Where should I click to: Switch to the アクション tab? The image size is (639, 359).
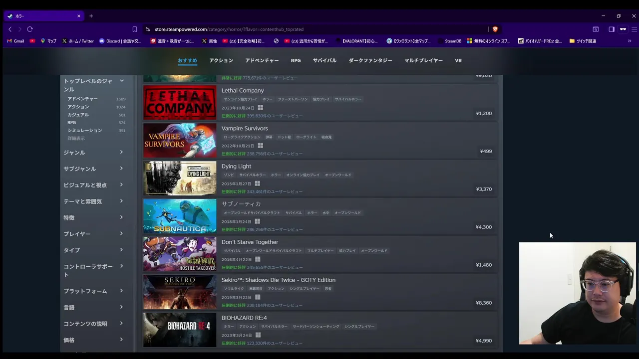click(x=221, y=60)
